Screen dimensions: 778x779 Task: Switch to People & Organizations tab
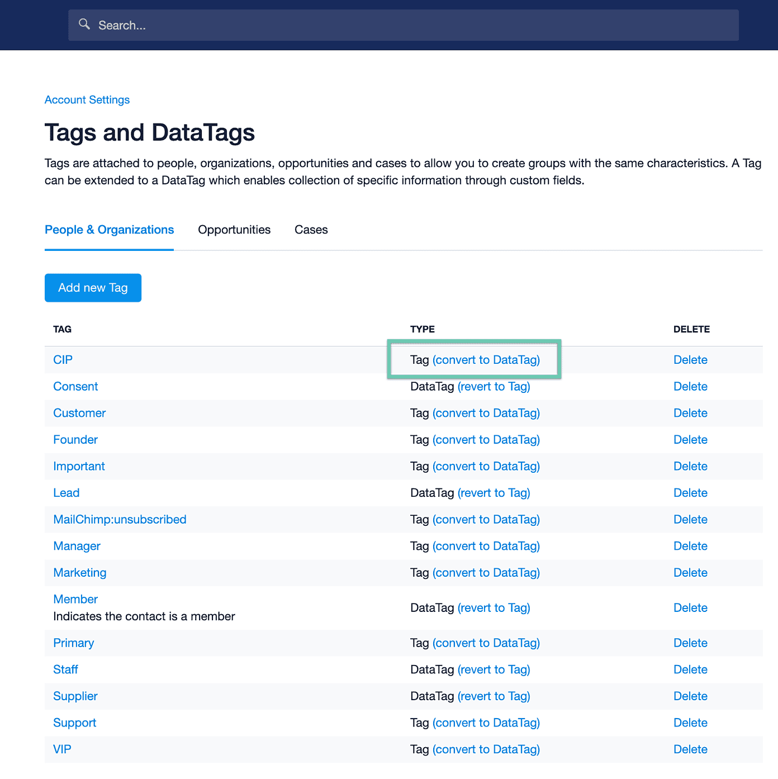click(109, 230)
